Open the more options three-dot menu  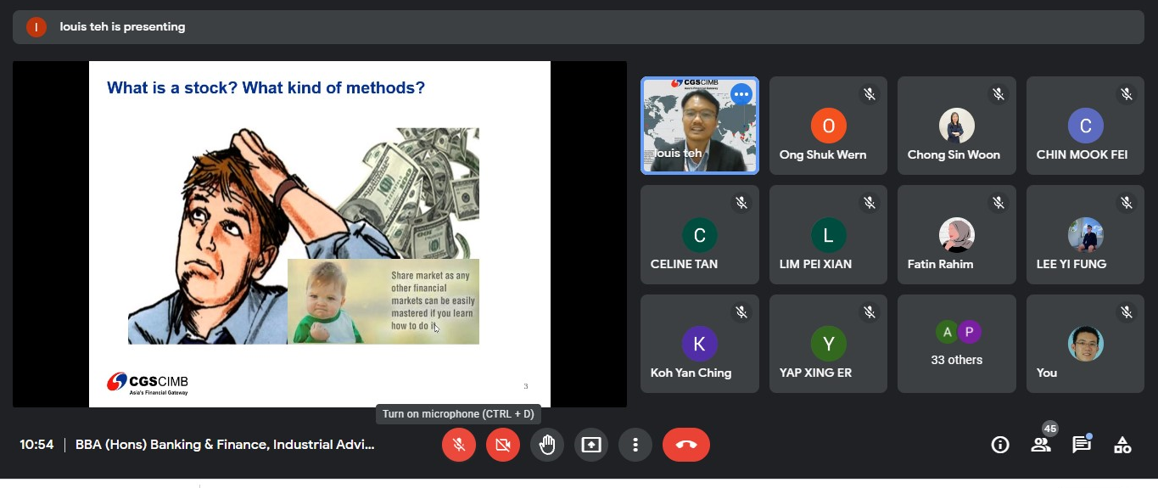(635, 445)
